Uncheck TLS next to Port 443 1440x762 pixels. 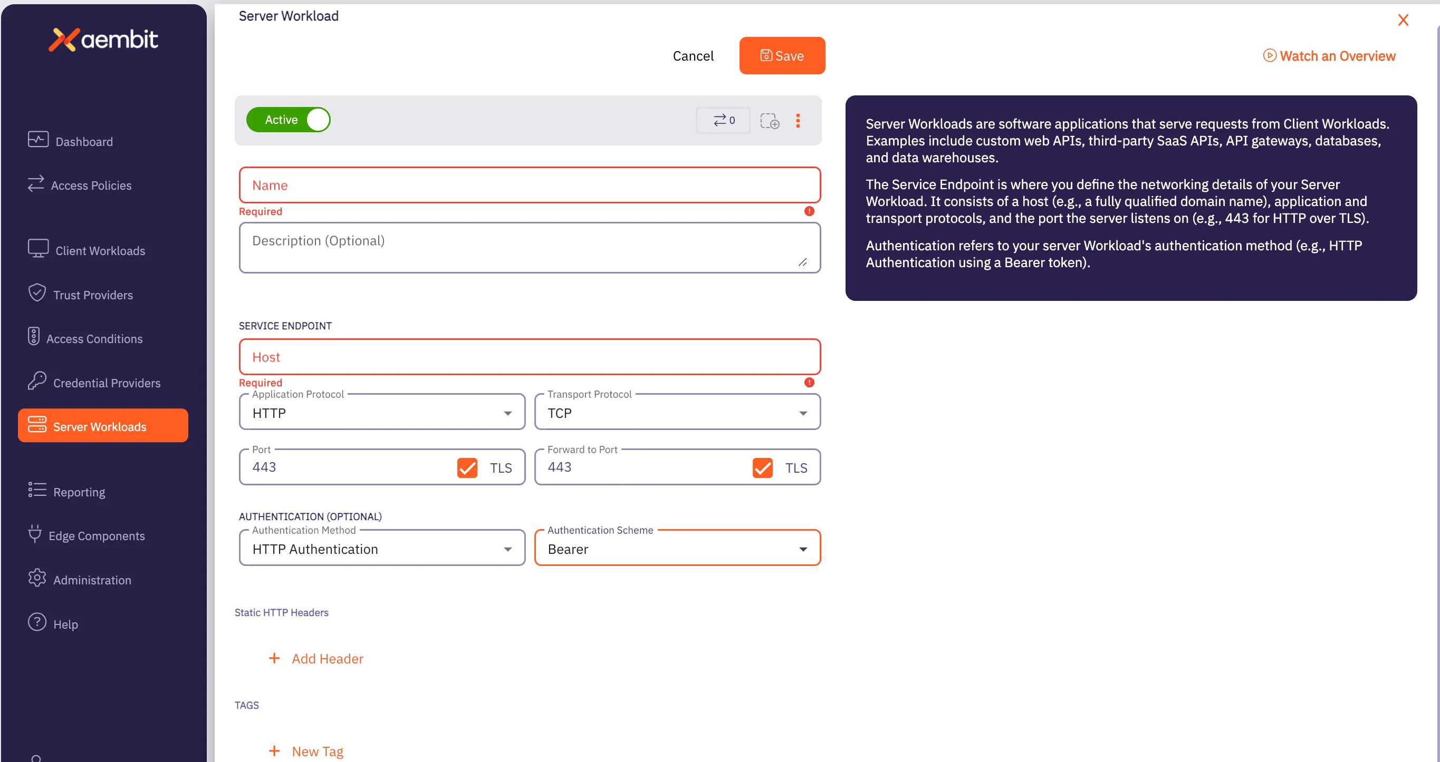[467, 467]
